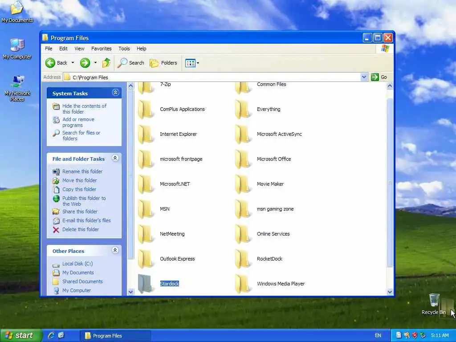
Task: Select the microsoft frontpage folder icon
Action: click(146, 159)
